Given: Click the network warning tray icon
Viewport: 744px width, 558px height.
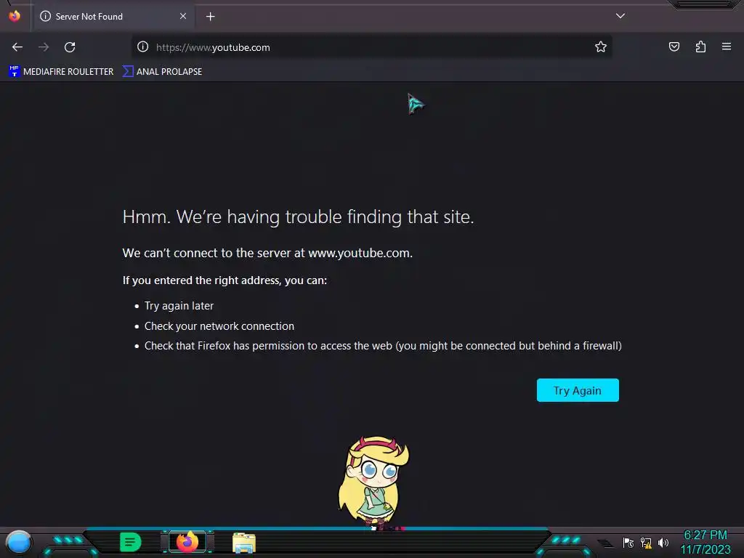Looking at the screenshot, I should point(646,543).
